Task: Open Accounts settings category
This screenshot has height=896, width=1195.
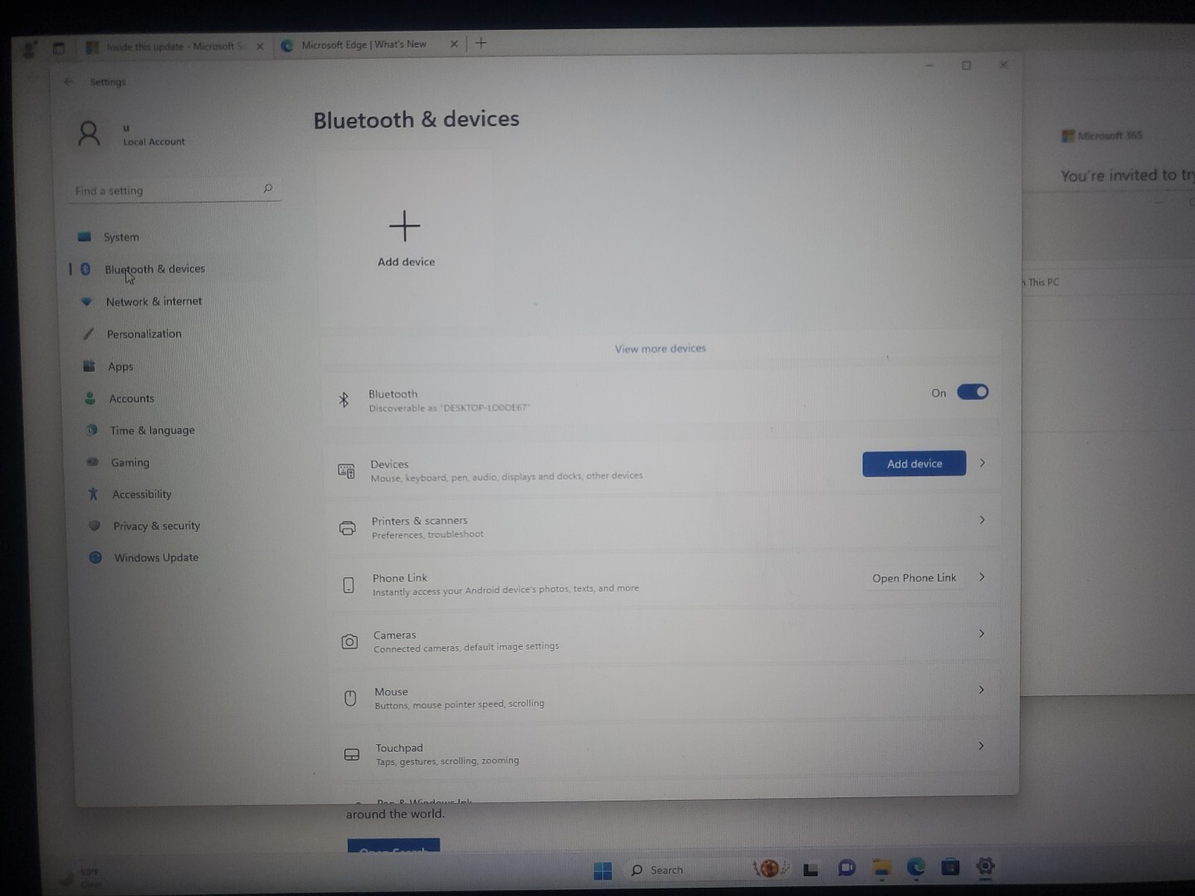Action: click(x=131, y=398)
